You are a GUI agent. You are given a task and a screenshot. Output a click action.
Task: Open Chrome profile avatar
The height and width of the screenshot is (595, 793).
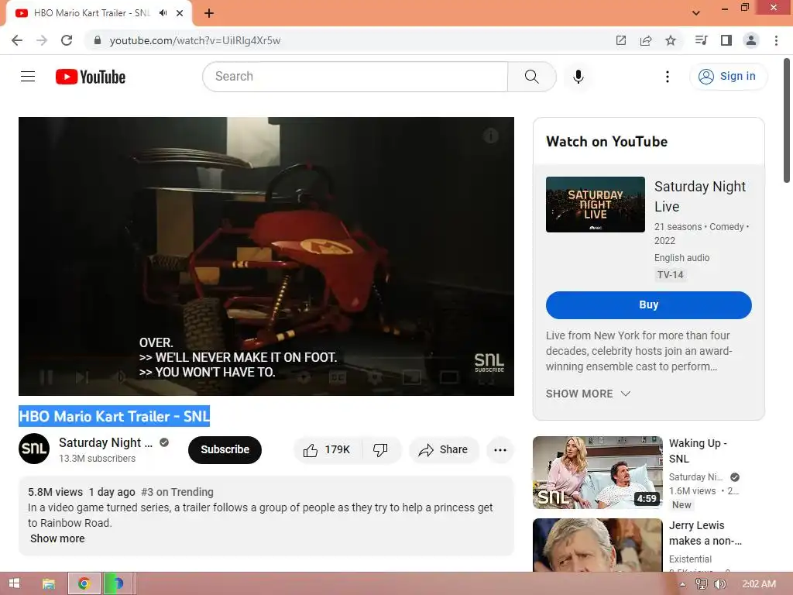751,40
